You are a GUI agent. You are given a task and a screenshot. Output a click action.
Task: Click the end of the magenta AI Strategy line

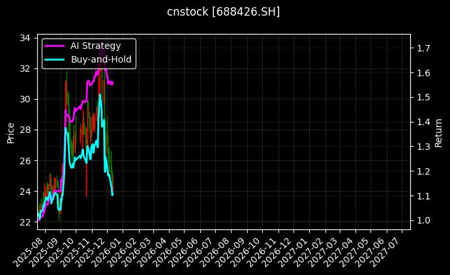(x=113, y=83)
